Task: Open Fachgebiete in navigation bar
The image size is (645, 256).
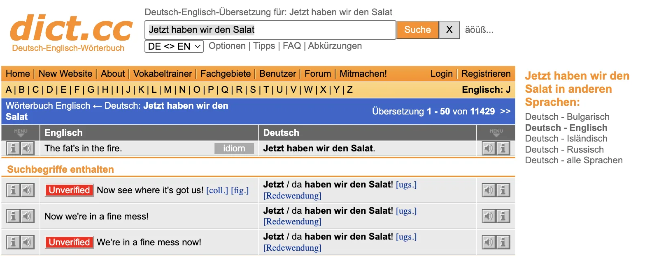Action: pyautogui.click(x=226, y=74)
